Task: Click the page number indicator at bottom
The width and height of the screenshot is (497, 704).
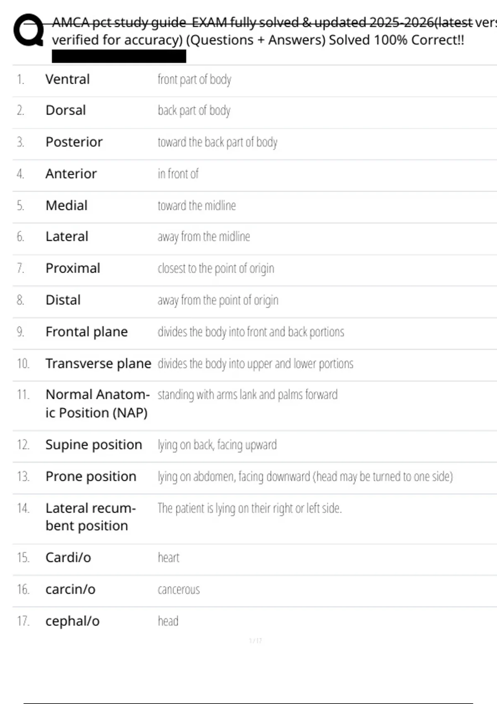Action: click(x=256, y=641)
